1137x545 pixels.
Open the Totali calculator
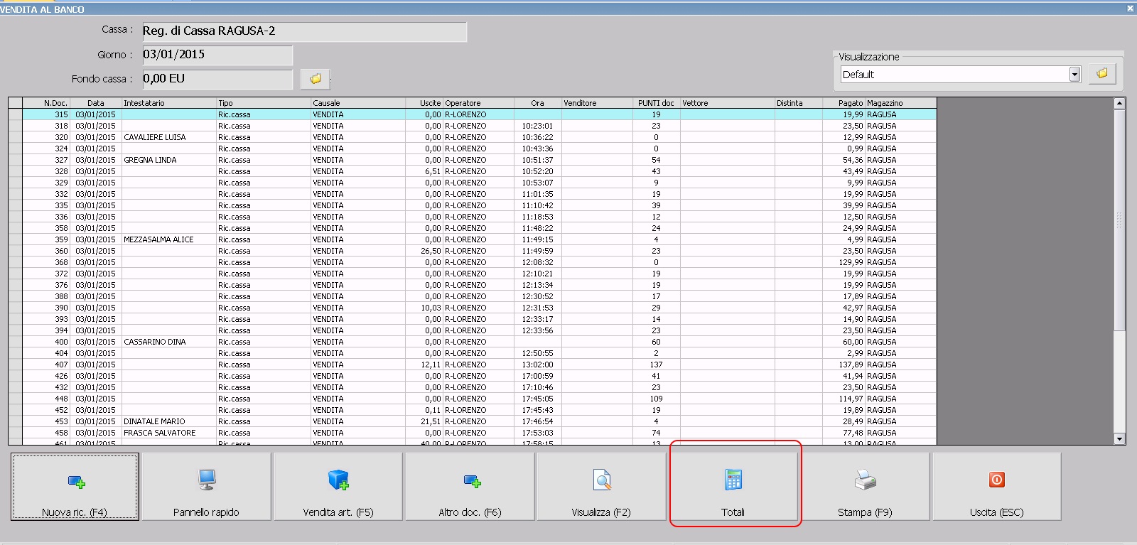733,487
